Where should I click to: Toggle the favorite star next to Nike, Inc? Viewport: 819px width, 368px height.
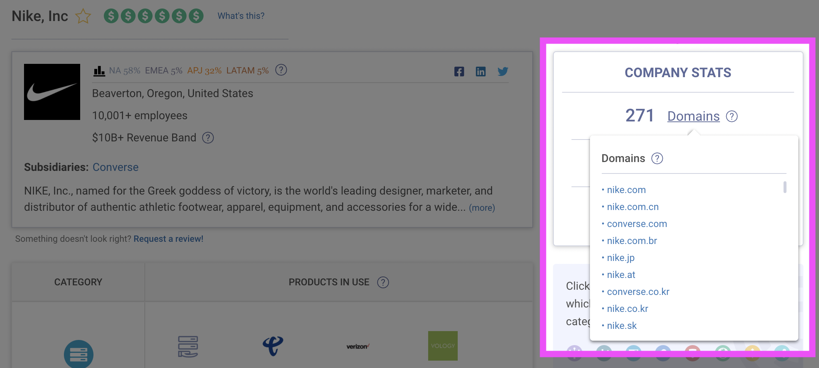click(83, 16)
